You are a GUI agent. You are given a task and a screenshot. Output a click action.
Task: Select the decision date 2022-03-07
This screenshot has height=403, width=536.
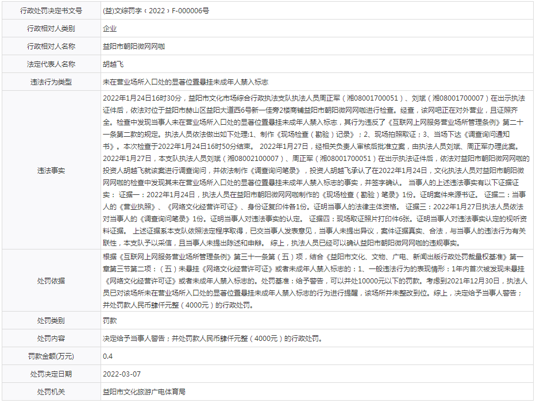(122, 374)
